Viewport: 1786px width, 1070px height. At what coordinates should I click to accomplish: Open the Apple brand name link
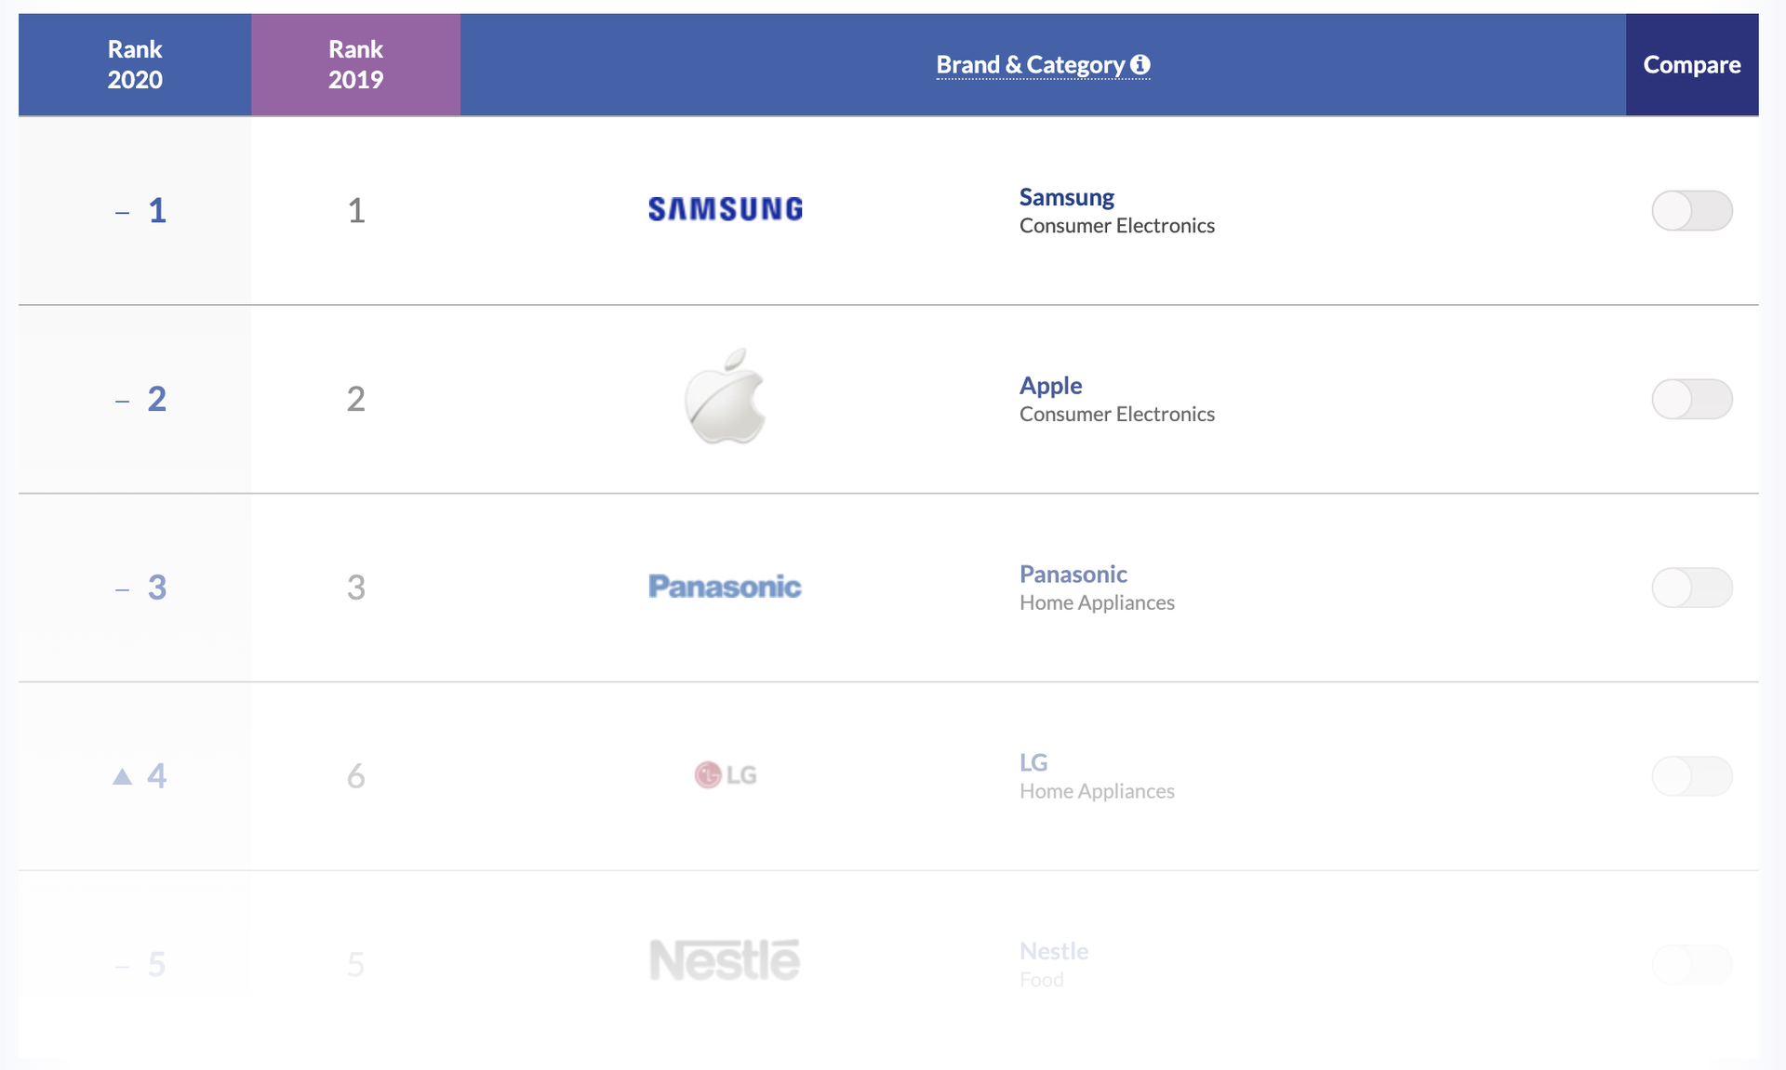pyautogui.click(x=1051, y=386)
